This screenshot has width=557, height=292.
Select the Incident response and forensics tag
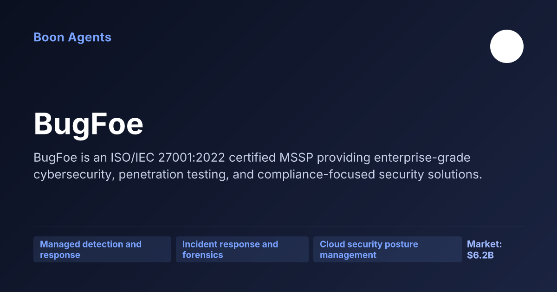tap(242, 249)
